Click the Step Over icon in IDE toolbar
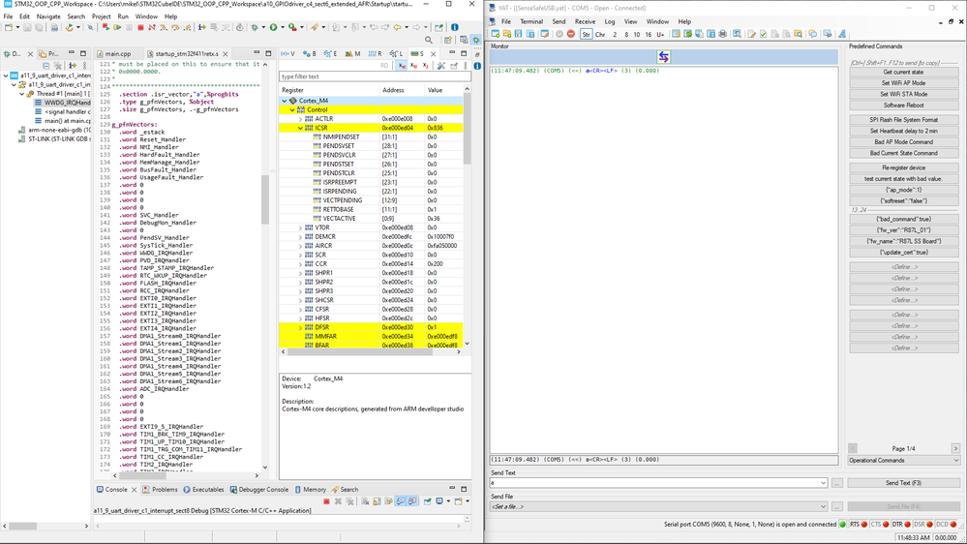 click(175, 27)
